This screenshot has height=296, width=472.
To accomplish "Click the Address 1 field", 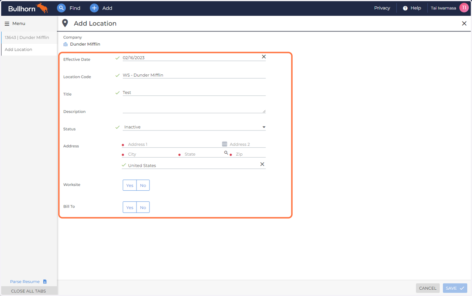I will point(172,144).
